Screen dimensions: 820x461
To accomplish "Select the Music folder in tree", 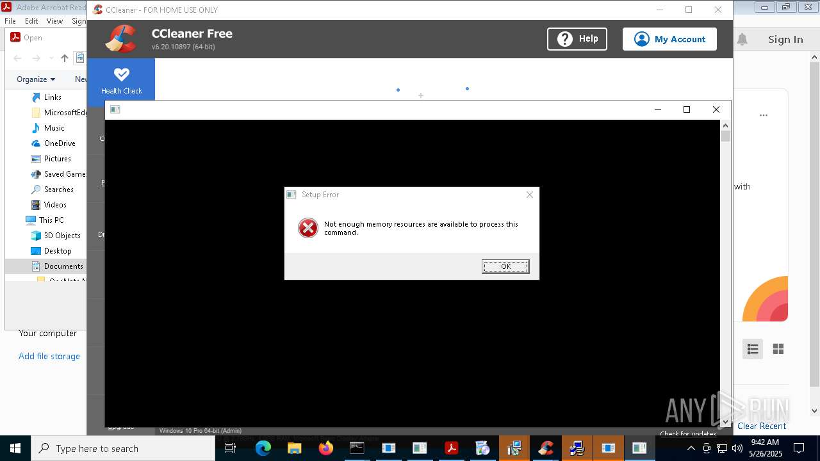I will [x=54, y=128].
